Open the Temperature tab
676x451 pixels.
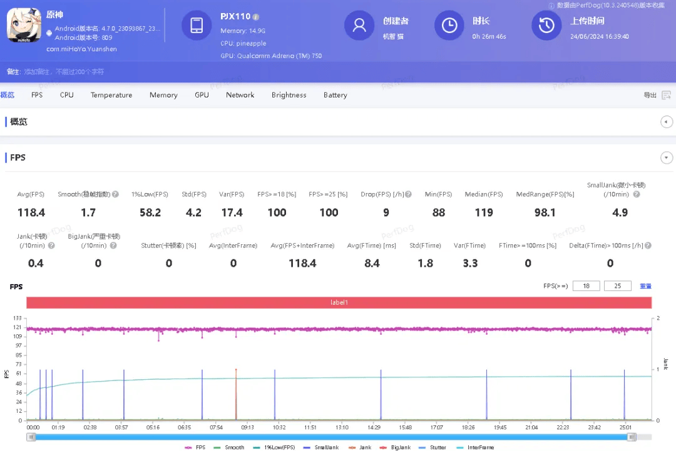pyautogui.click(x=111, y=95)
